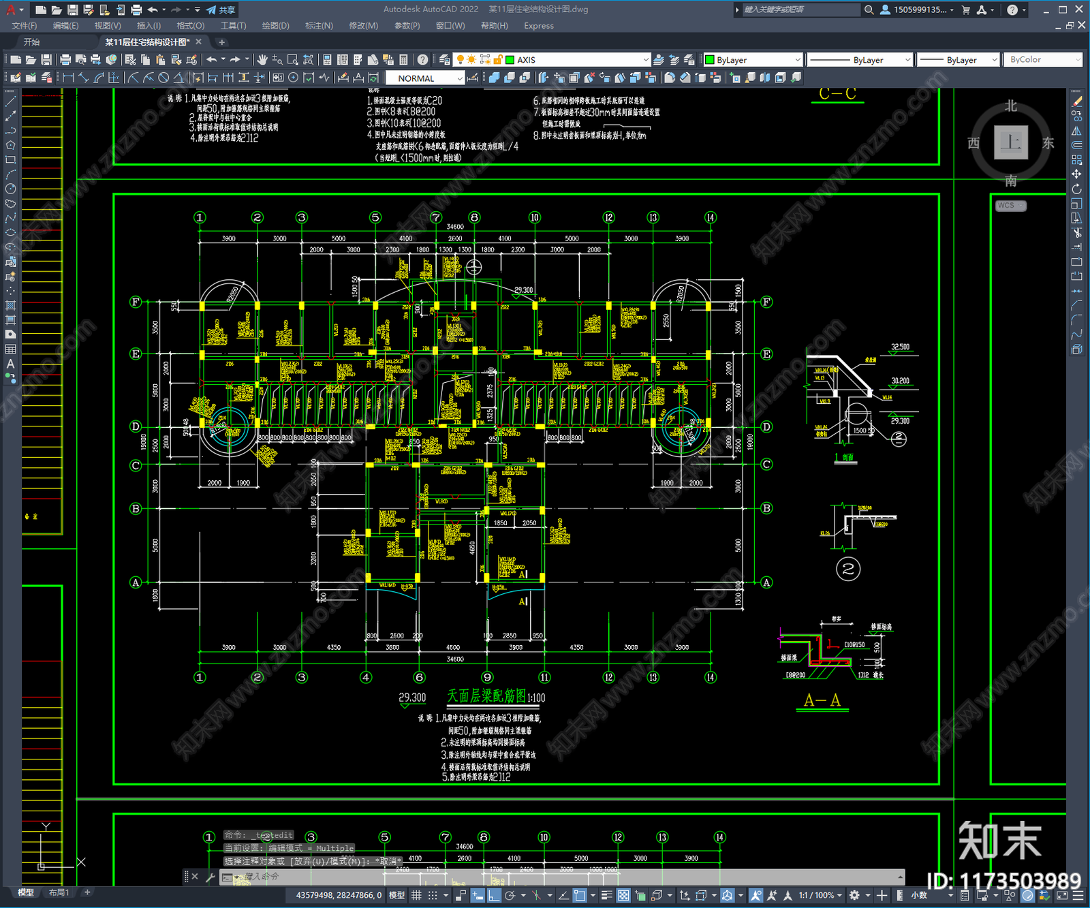Open the green ByLayer color selector
Screen dimensions: 1090x908
[753, 60]
